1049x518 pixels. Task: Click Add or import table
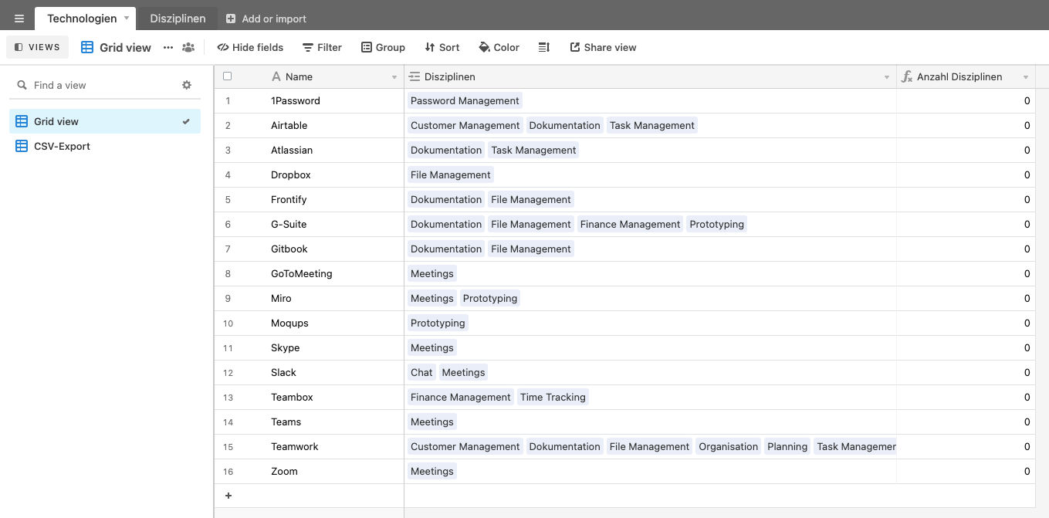coord(266,19)
